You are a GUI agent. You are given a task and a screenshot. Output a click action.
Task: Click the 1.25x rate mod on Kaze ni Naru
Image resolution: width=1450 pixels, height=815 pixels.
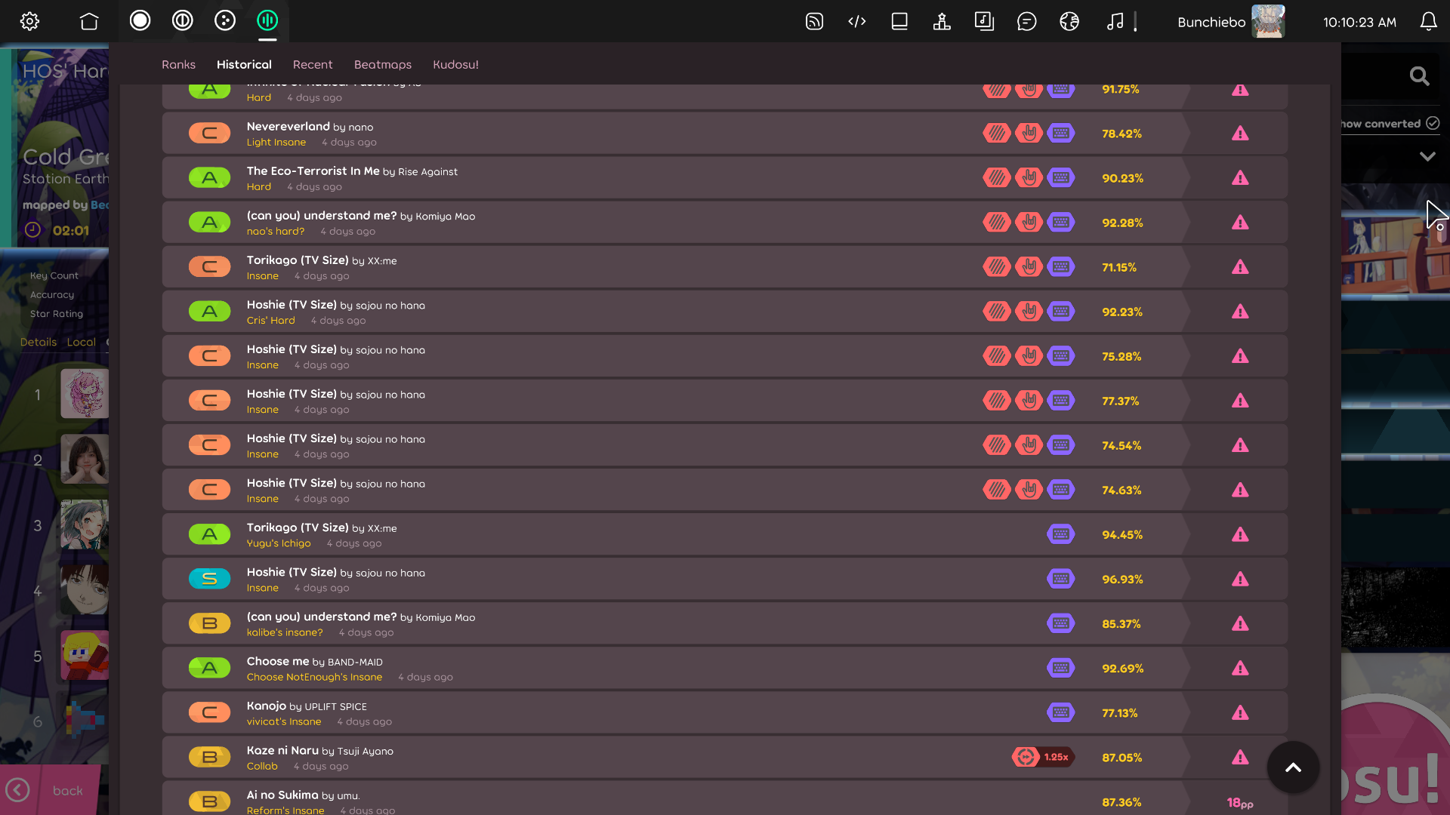point(1044,757)
